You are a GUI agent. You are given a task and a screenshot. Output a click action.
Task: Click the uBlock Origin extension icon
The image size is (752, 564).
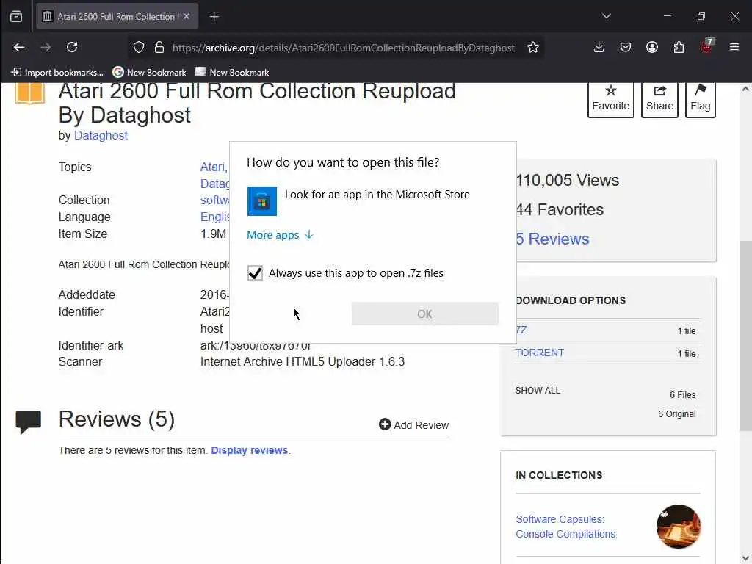tap(706, 46)
